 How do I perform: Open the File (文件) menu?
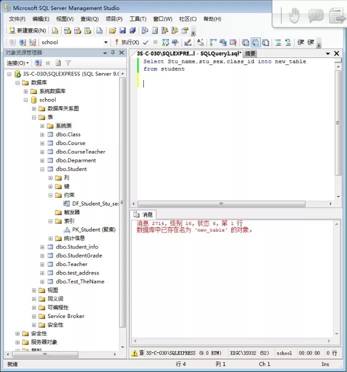click(x=17, y=19)
